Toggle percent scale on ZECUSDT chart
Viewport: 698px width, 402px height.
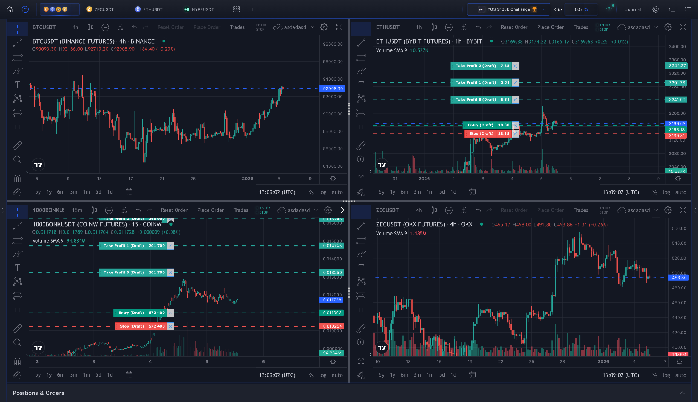[655, 375]
